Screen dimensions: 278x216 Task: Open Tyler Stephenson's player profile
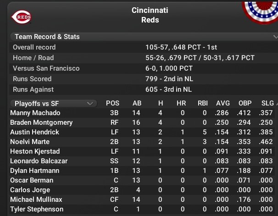[x=36, y=209]
